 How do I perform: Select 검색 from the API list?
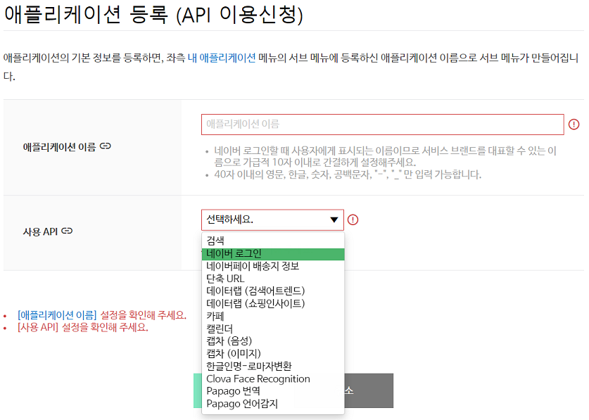(x=273, y=241)
